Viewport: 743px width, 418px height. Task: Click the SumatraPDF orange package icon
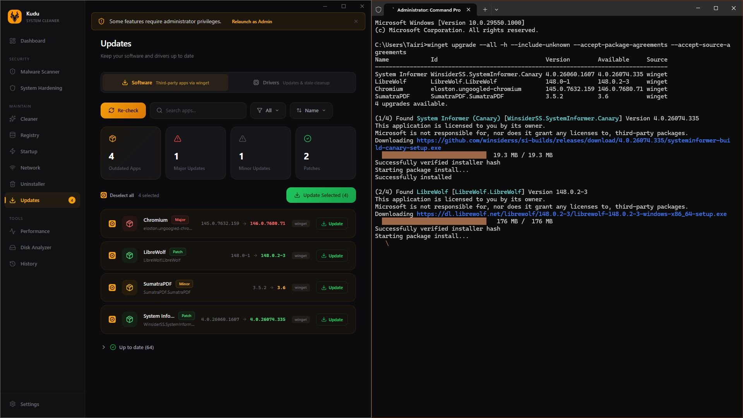tap(130, 288)
